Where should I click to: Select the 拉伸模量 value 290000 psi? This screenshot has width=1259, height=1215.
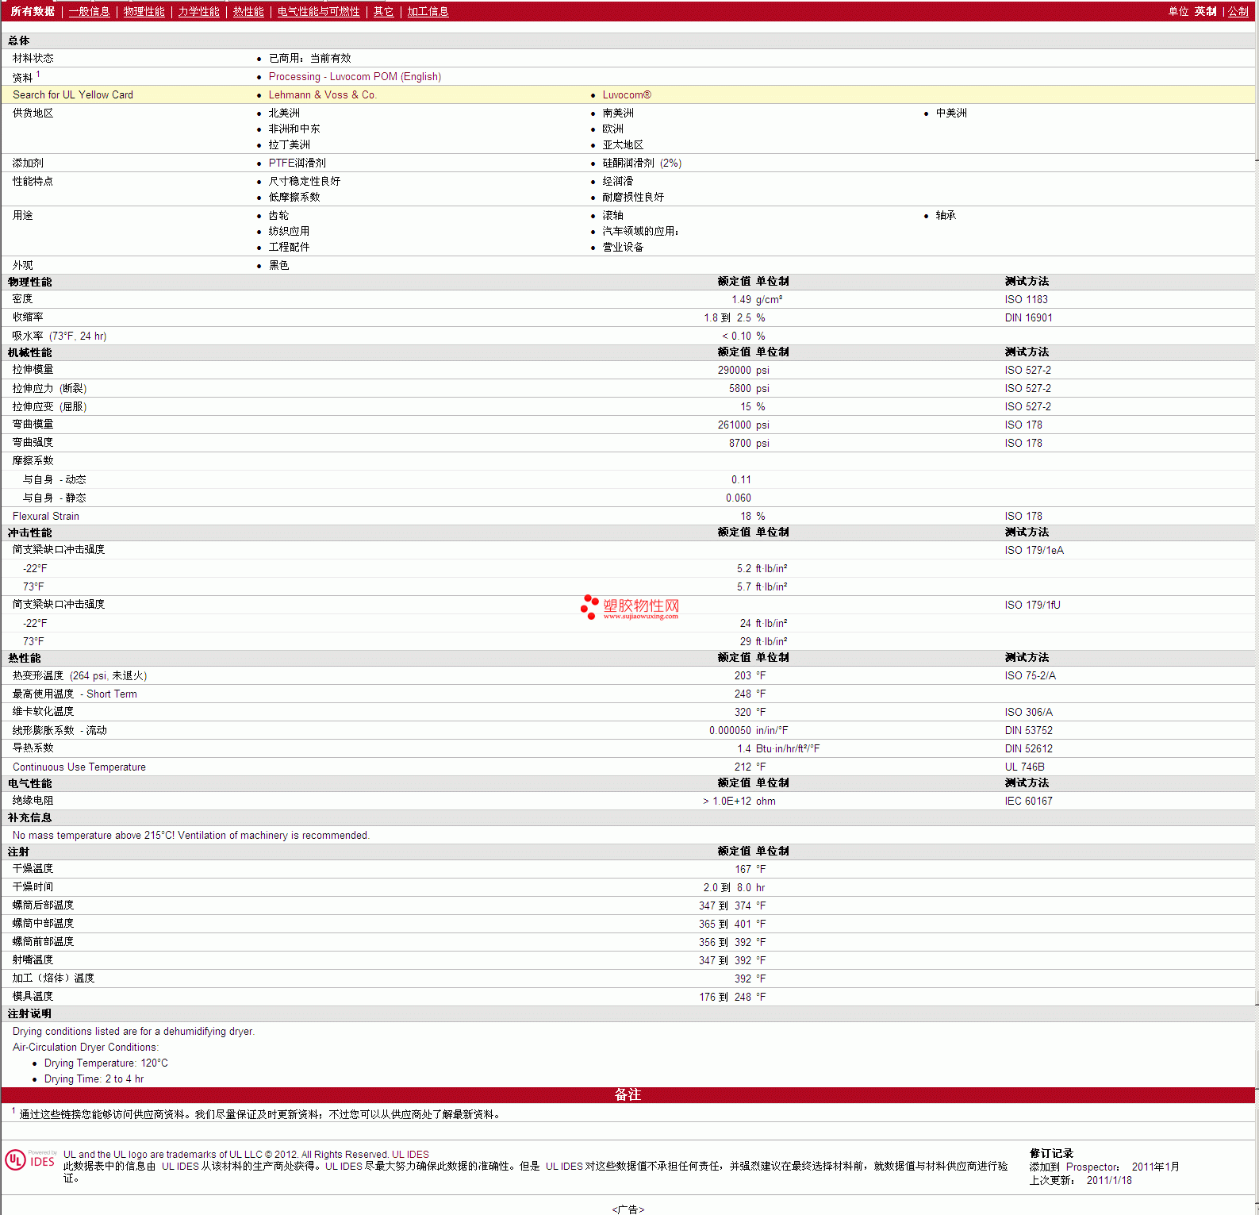pyautogui.click(x=743, y=370)
